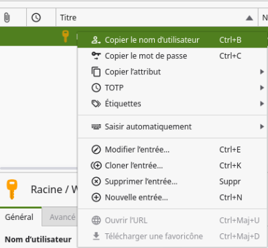Click the X circle Supprimer l'entrée icon
Screen dimensions: 268x248
point(96,181)
